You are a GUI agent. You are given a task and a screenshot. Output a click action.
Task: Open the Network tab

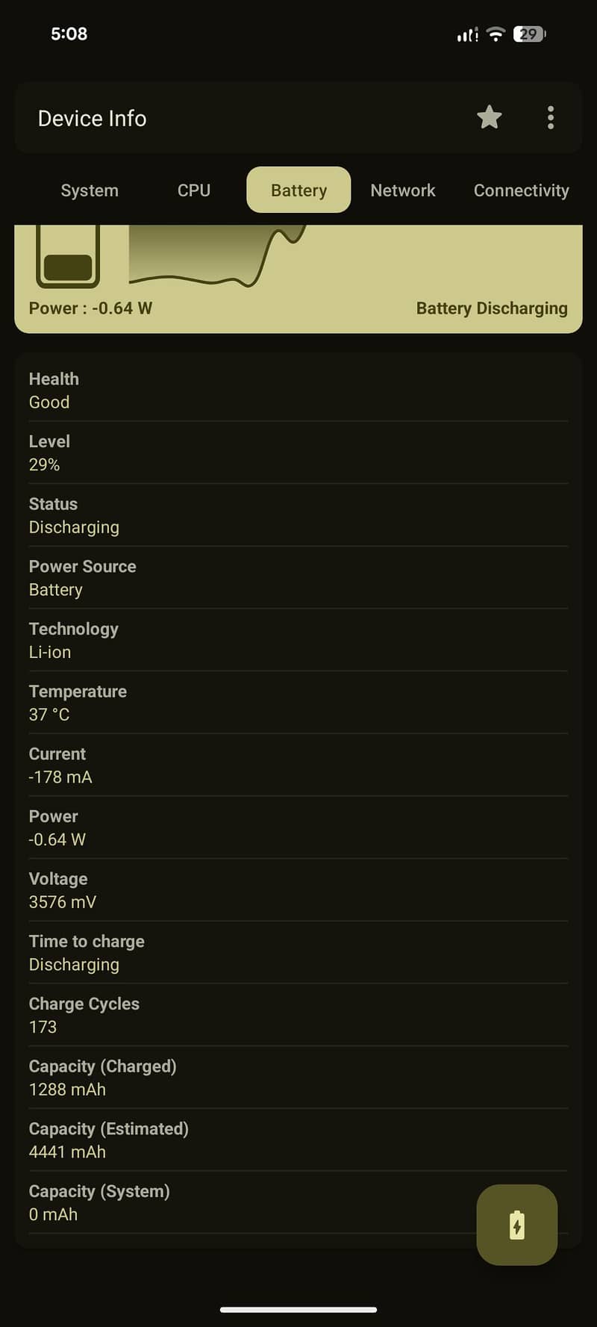(x=403, y=190)
